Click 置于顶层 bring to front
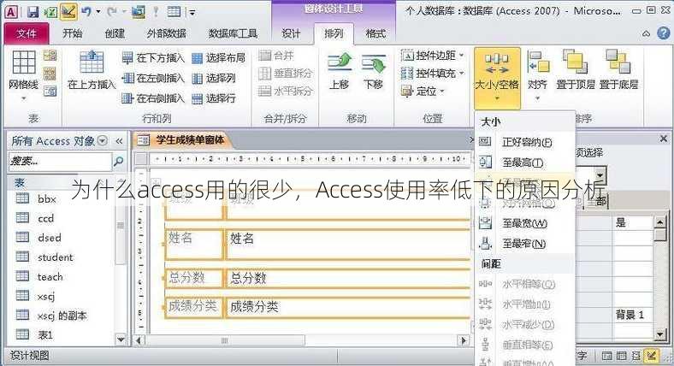This screenshot has width=674, height=366. (x=576, y=70)
